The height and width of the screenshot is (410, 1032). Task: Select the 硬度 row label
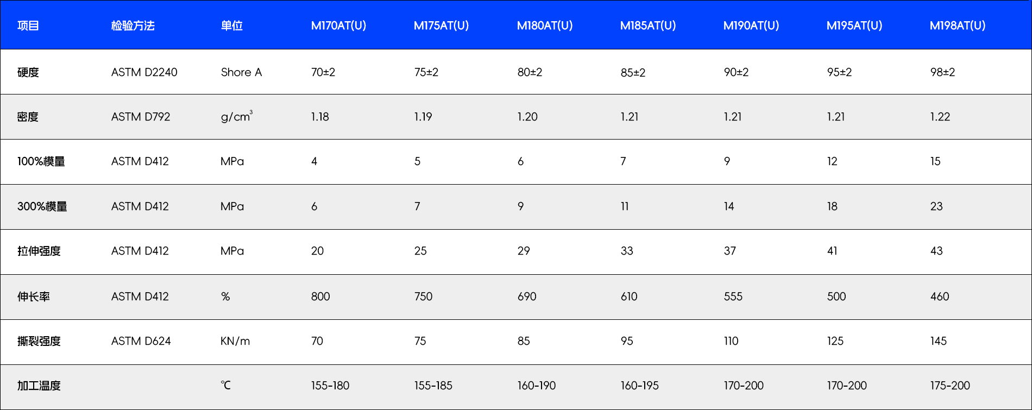click(x=28, y=72)
